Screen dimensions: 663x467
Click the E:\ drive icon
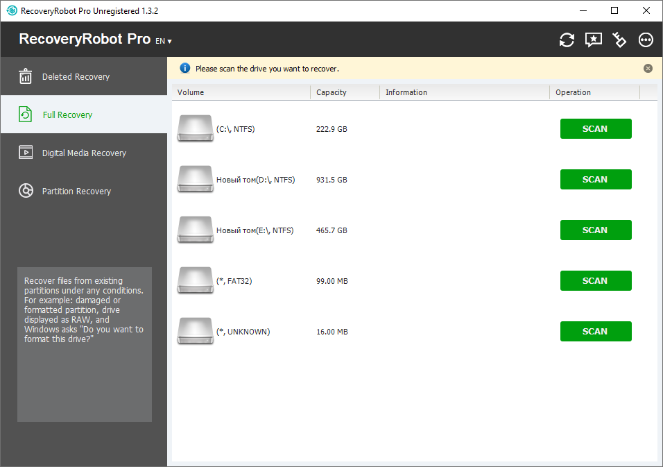195,230
